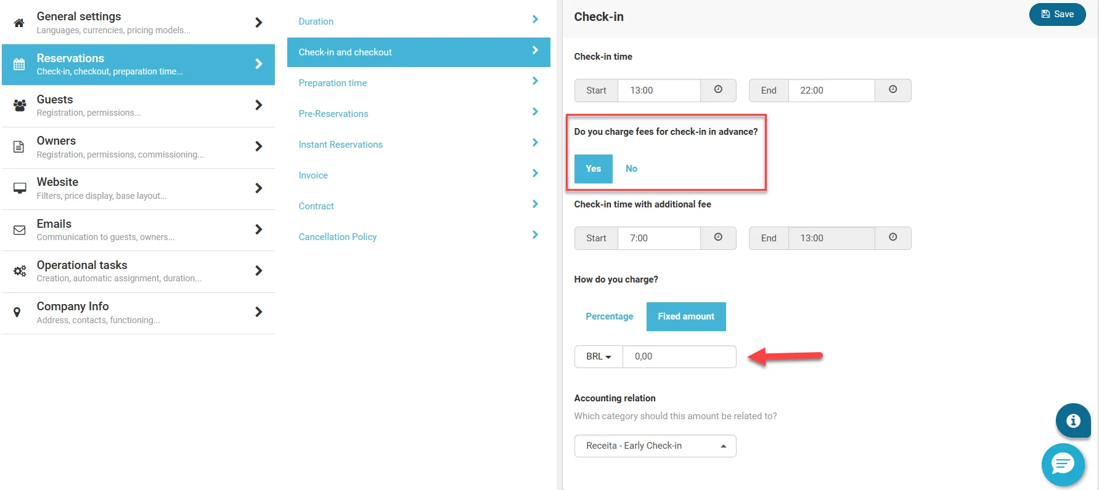This screenshot has width=1099, height=490.
Task: Open the Operational tasks settings
Action: (x=138, y=271)
